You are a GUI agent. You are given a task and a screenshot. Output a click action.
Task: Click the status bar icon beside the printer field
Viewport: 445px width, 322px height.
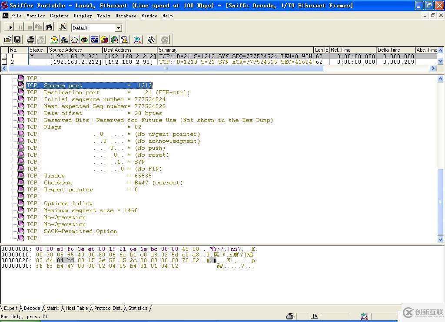point(315,316)
